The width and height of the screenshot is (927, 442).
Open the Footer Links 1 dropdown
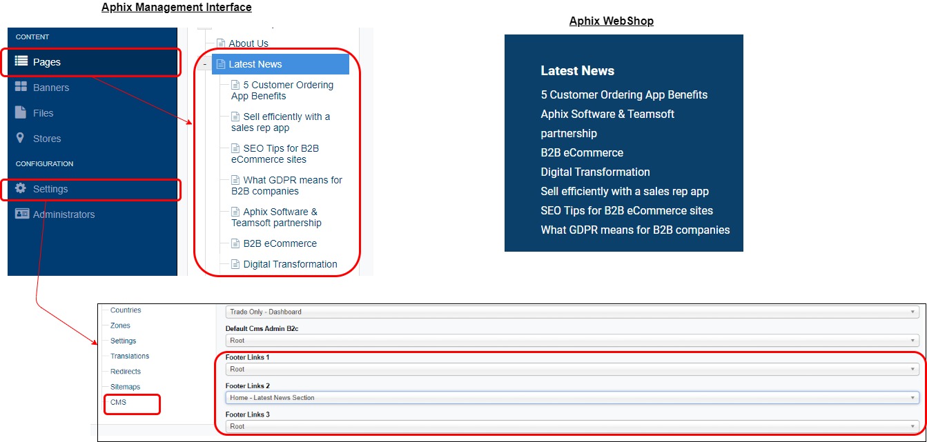coord(571,370)
